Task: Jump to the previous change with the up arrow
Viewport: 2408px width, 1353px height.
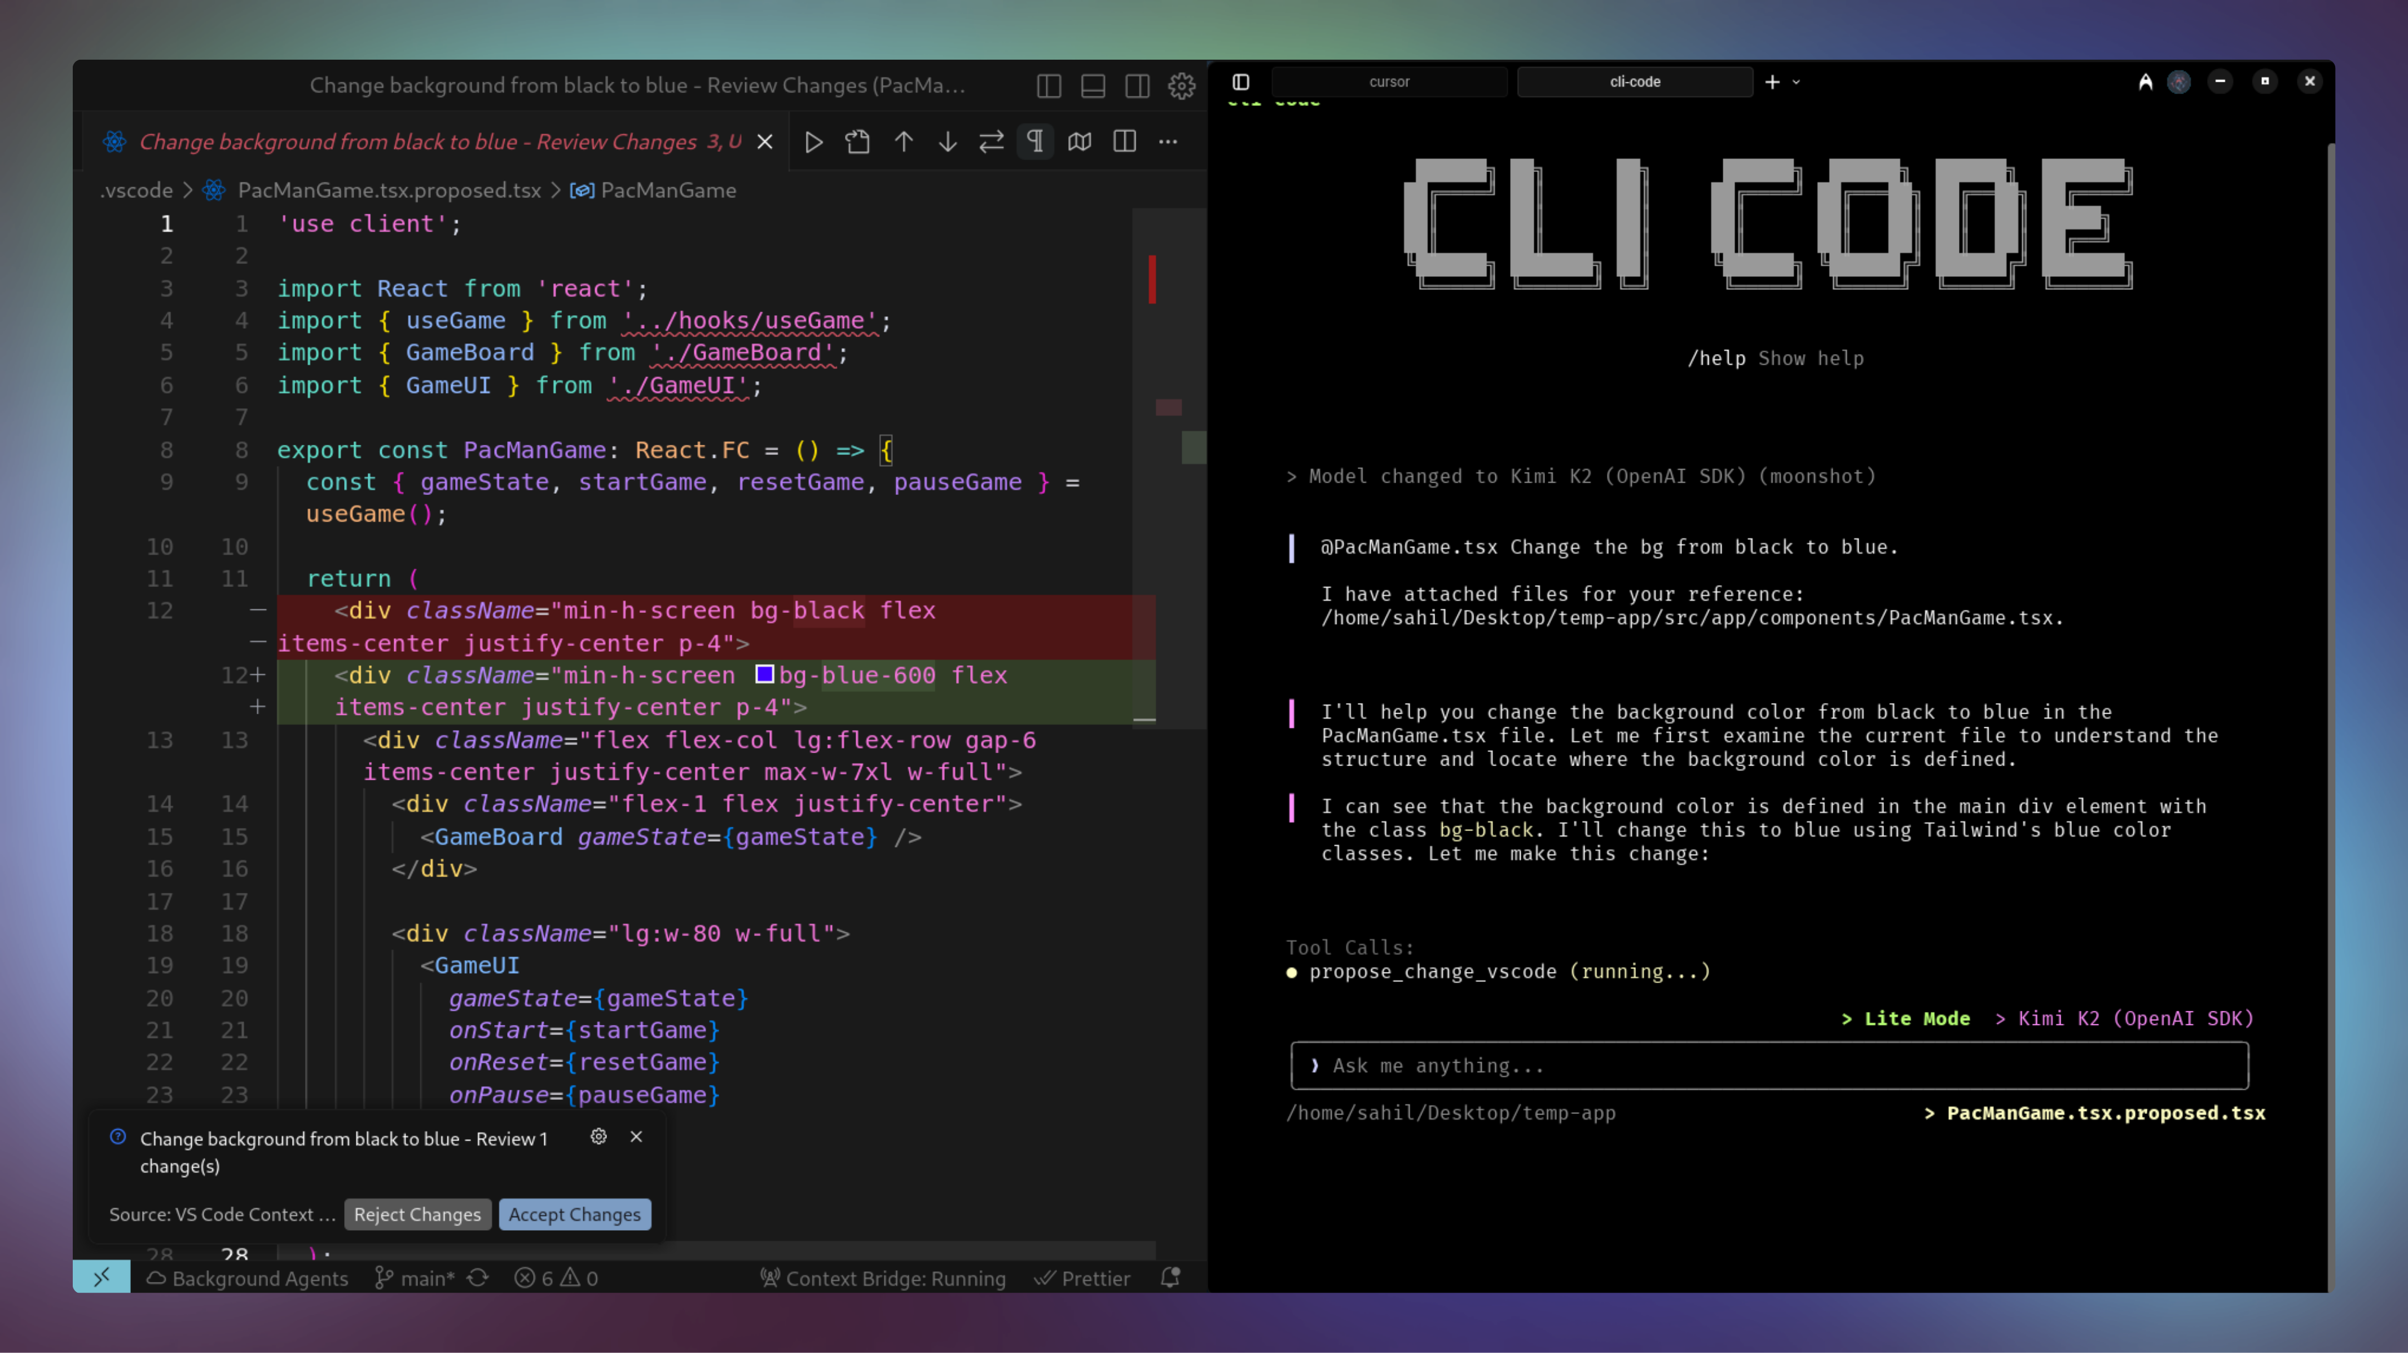Action: click(x=903, y=141)
